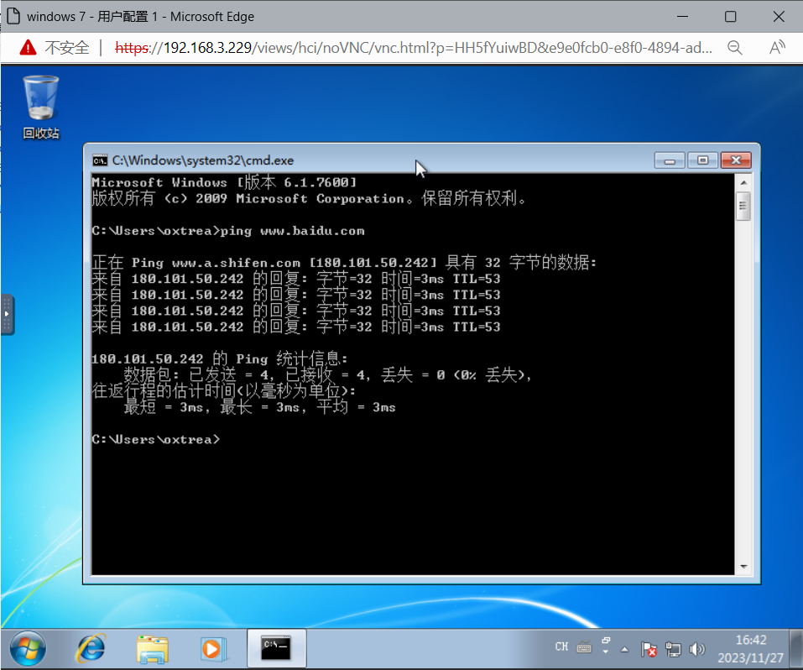Launch Windows Media Player from taskbar

point(214,649)
